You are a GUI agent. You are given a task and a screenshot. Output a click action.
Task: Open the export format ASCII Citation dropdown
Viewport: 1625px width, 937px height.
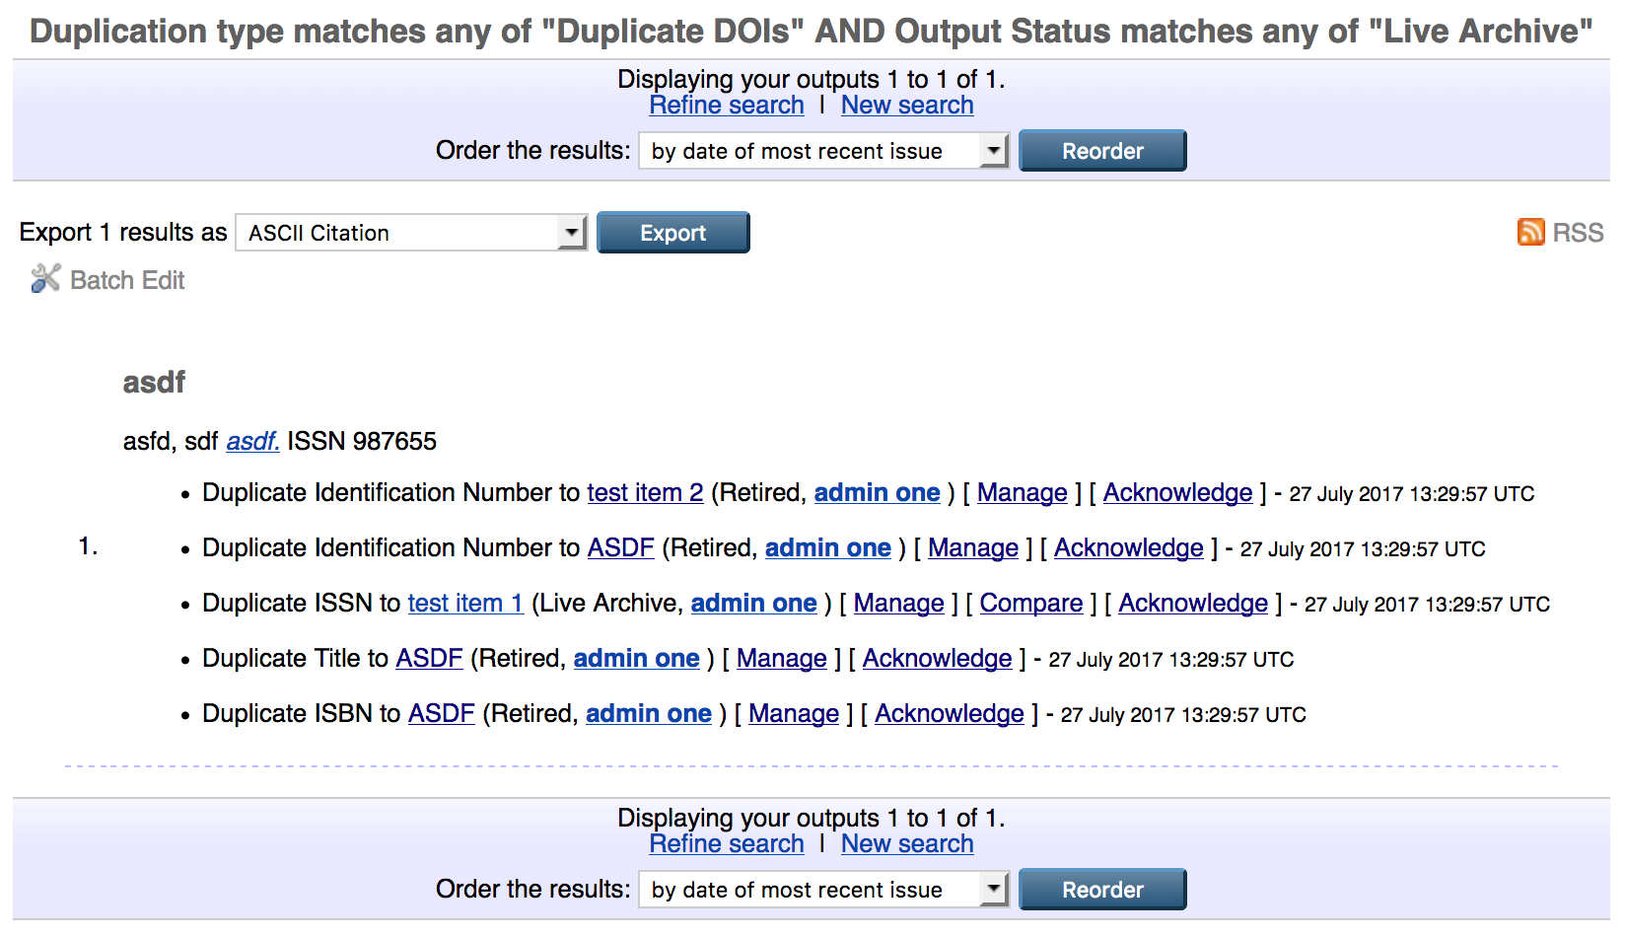411,233
